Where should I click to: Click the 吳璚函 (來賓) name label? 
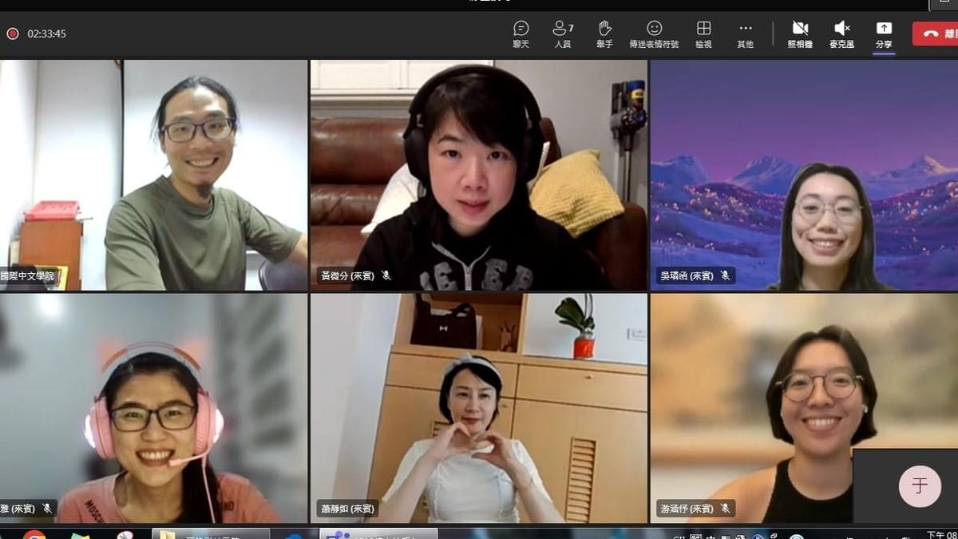(687, 275)
